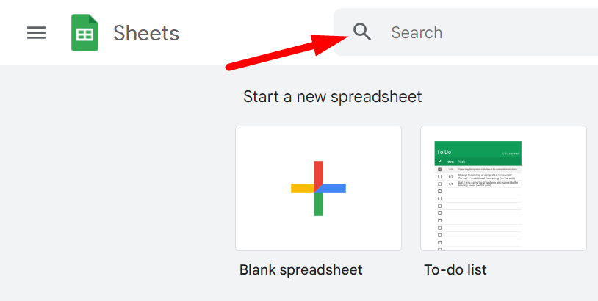Click the magnifying glass search icon
This screenshot has width=598, height=301.
coord(362,32)
